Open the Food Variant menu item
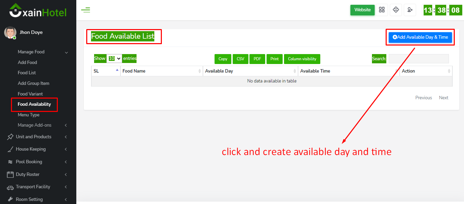Viewport: 464px width, 204px height. [30, 94]
